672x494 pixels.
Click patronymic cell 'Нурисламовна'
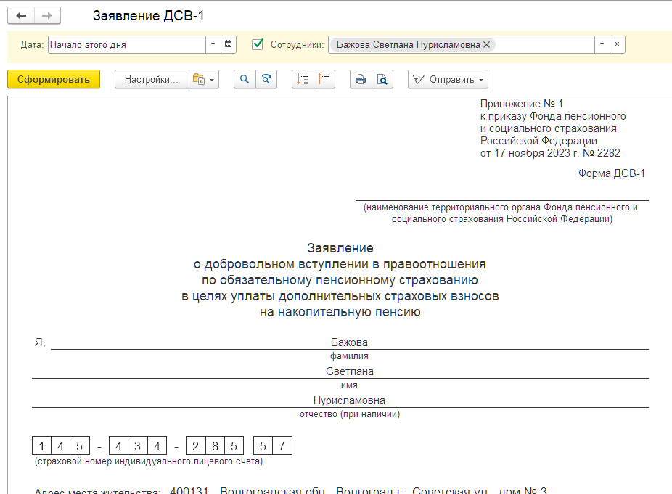(349, 400)
